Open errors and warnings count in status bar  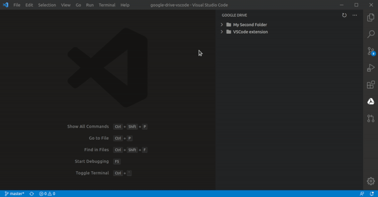tap(47, 194)
